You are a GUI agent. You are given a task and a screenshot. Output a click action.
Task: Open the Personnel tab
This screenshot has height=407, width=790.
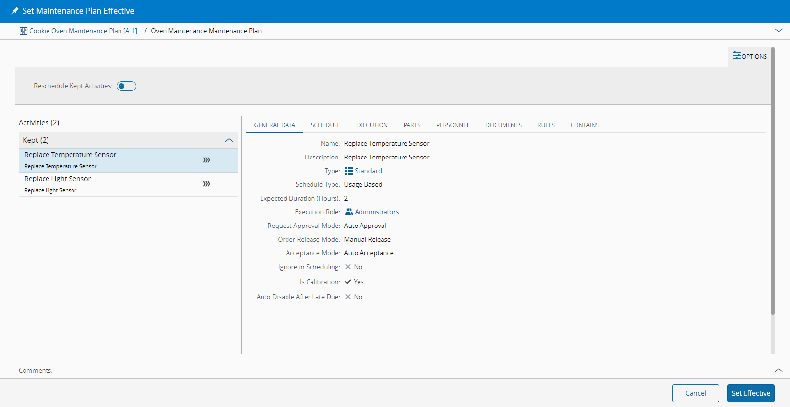click(x=453, y=125)
